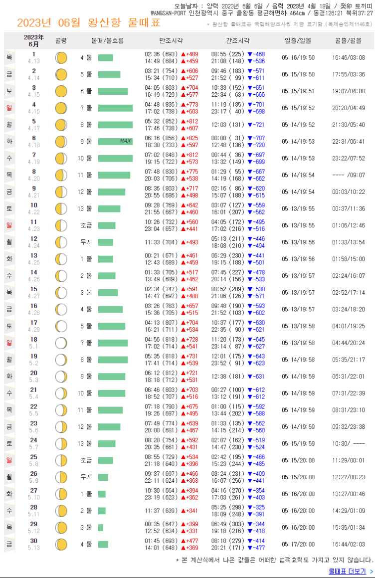This screenshot has width=375, height=578.
Task: Click the 물때/물흐름 column header
Action: tap(108, 40)
